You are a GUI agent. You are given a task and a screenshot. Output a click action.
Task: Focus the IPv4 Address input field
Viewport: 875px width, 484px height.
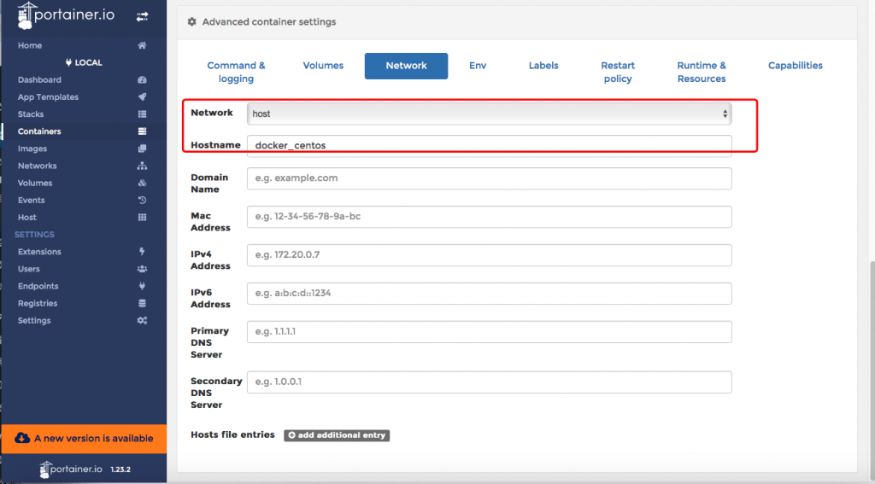[489, 255]
